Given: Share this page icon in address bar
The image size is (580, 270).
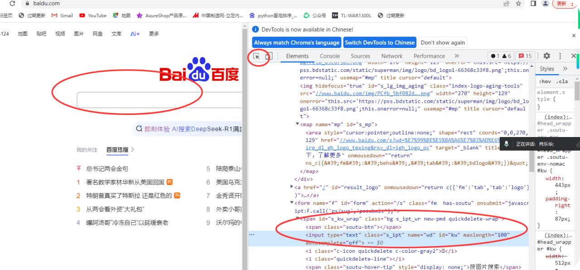Looking at the screenshot, I should [506, 3].
